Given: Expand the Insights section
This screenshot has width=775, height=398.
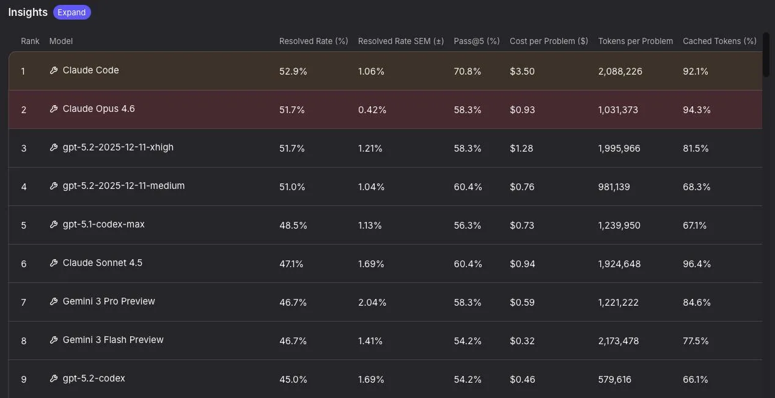Looking at the screenshot, I should tap(72, 12).
